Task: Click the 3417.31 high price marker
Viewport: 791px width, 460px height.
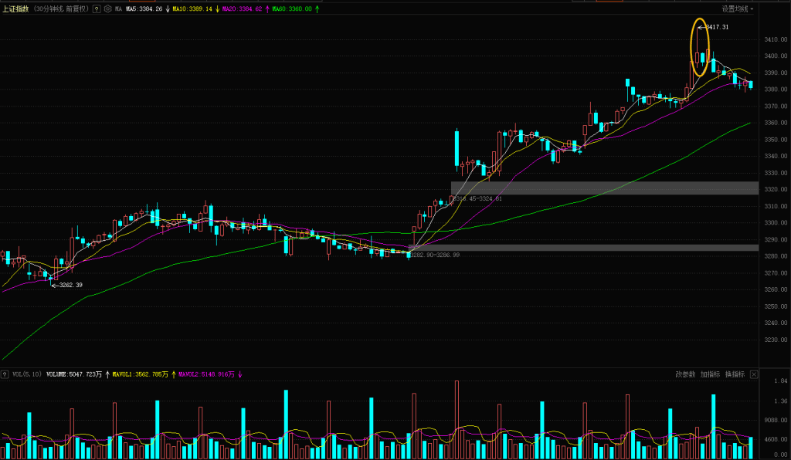Action: pos(718,27)
